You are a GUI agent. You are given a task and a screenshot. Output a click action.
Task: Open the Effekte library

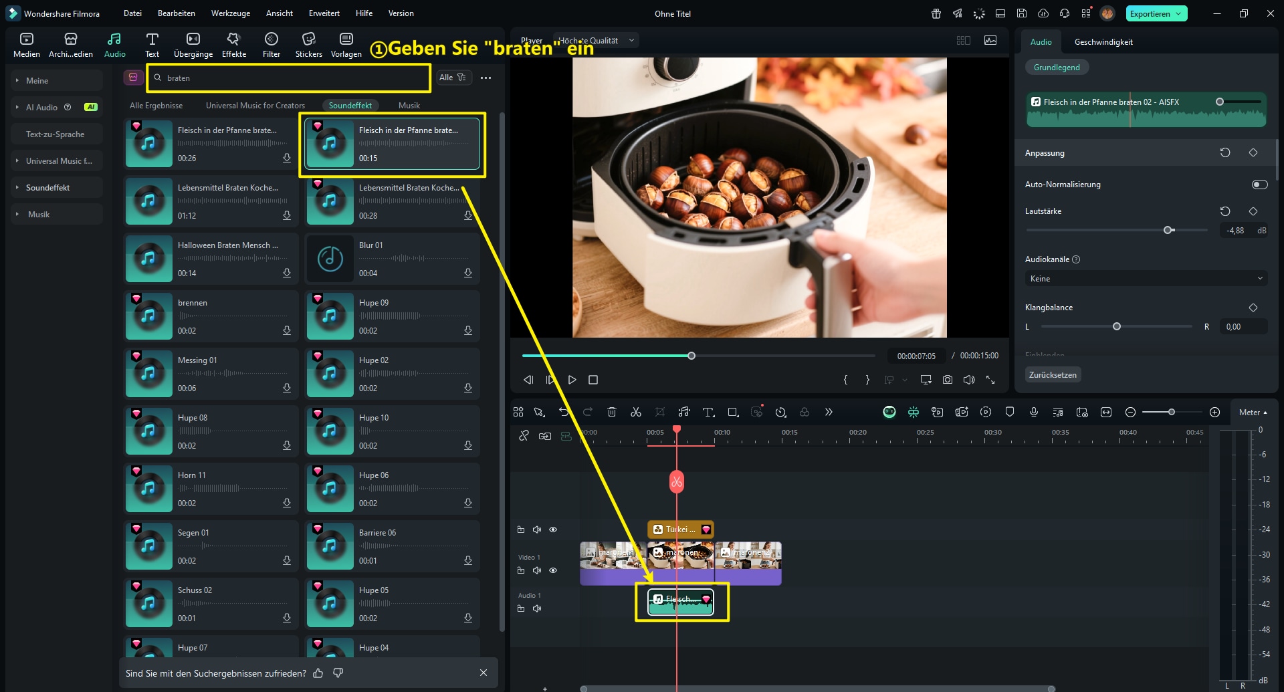[233, 45]
